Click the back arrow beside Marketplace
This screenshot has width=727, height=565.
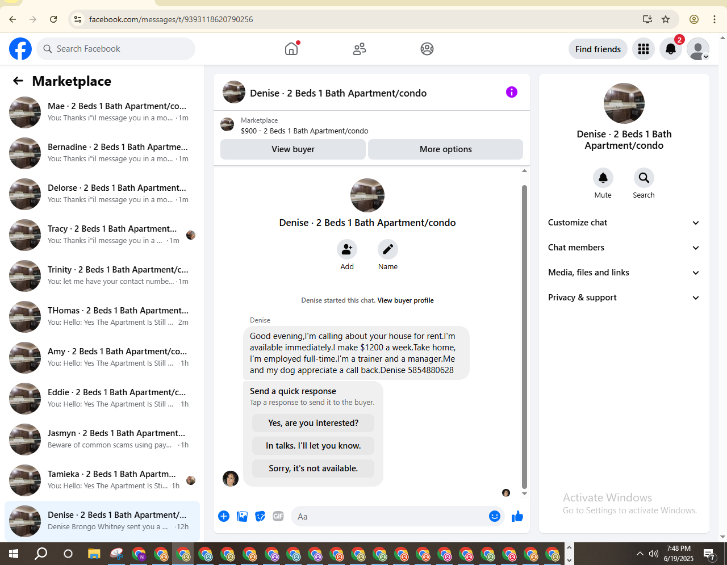(x=18, y=81)
